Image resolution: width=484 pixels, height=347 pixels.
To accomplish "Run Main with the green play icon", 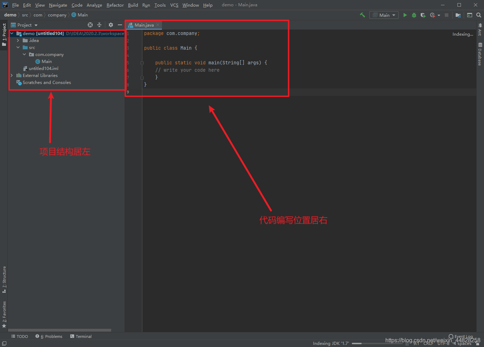I will click(405, 15).
